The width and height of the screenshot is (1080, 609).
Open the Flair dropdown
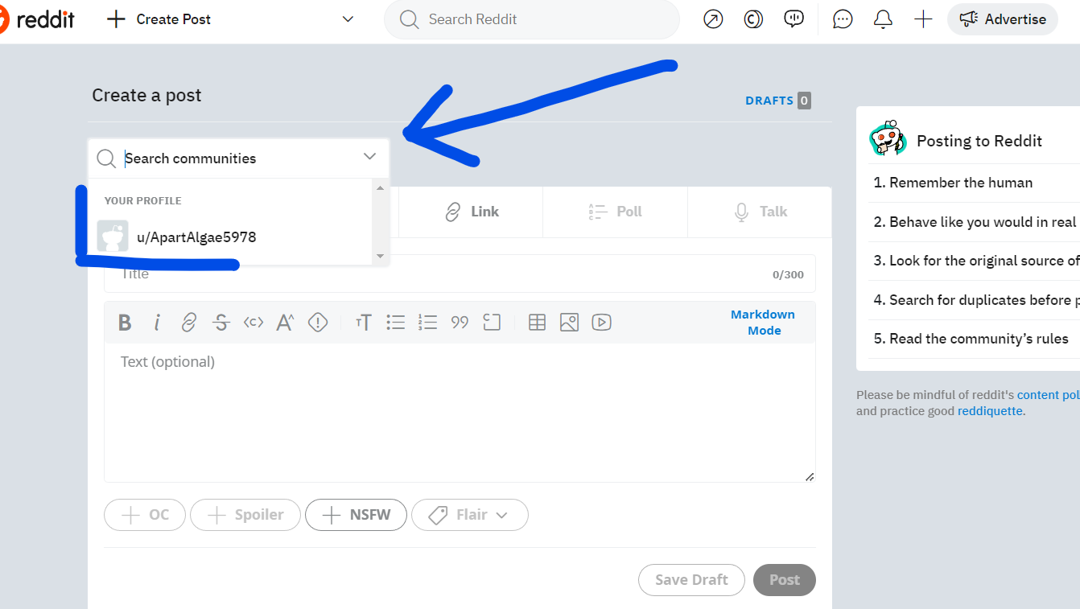(x=470, y=515)
